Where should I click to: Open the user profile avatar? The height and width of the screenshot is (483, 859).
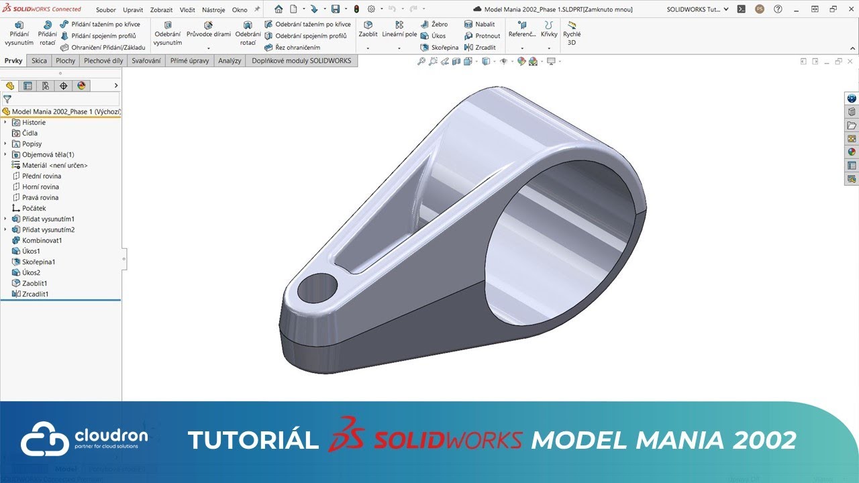tap(759, 9)
